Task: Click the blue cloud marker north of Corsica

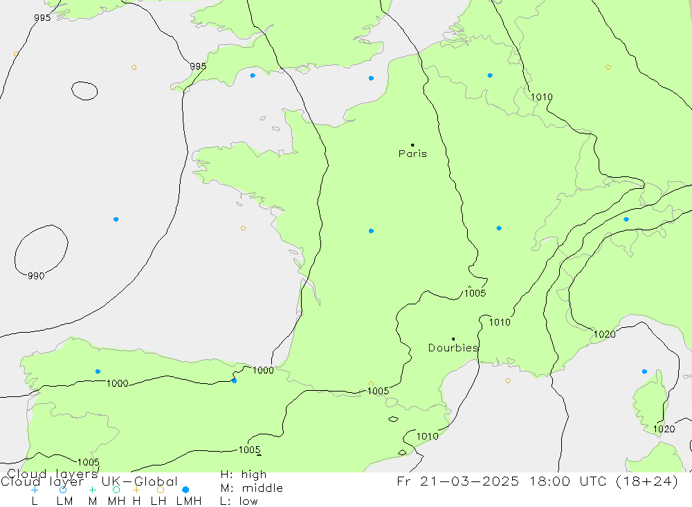Action: [x=644, y=371]
